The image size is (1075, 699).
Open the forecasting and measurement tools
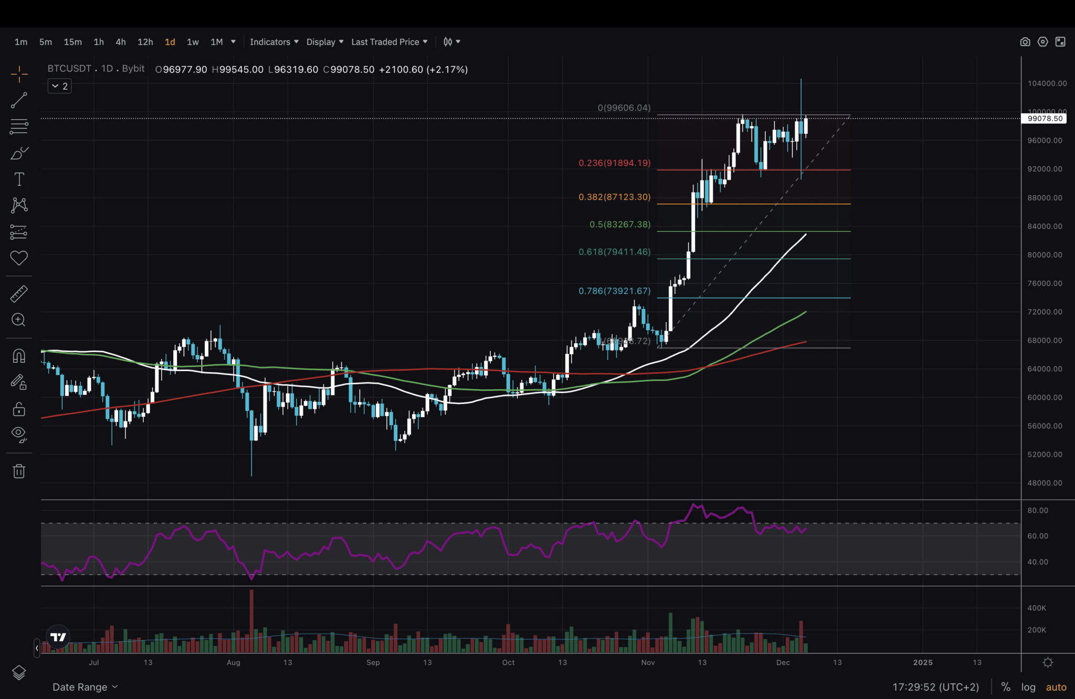[19, 231]
